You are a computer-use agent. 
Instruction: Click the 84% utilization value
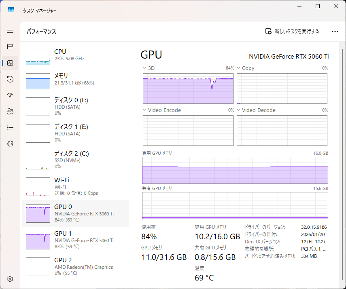(149, 236)
